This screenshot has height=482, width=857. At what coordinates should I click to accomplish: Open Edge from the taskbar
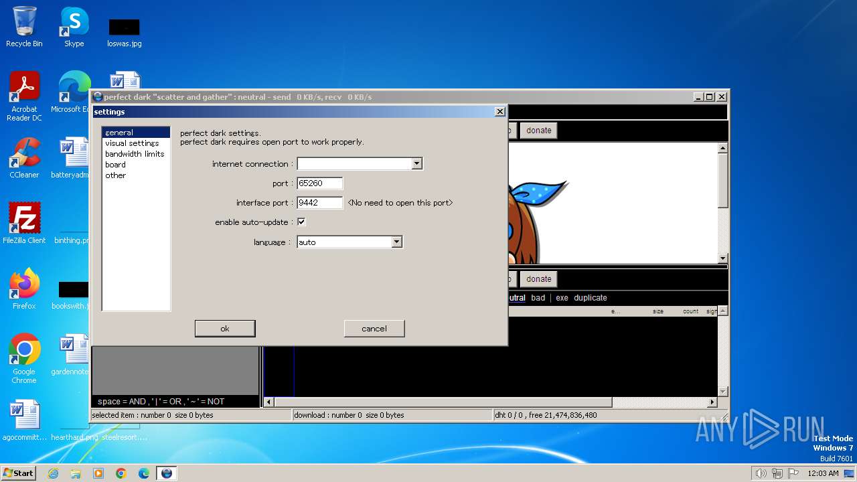tap(144, 473)
